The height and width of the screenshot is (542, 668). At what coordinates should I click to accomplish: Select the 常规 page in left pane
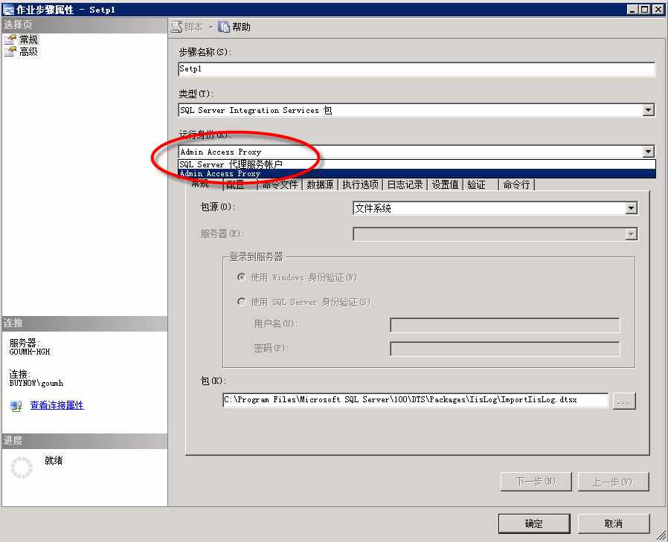[x=28, y=39]
